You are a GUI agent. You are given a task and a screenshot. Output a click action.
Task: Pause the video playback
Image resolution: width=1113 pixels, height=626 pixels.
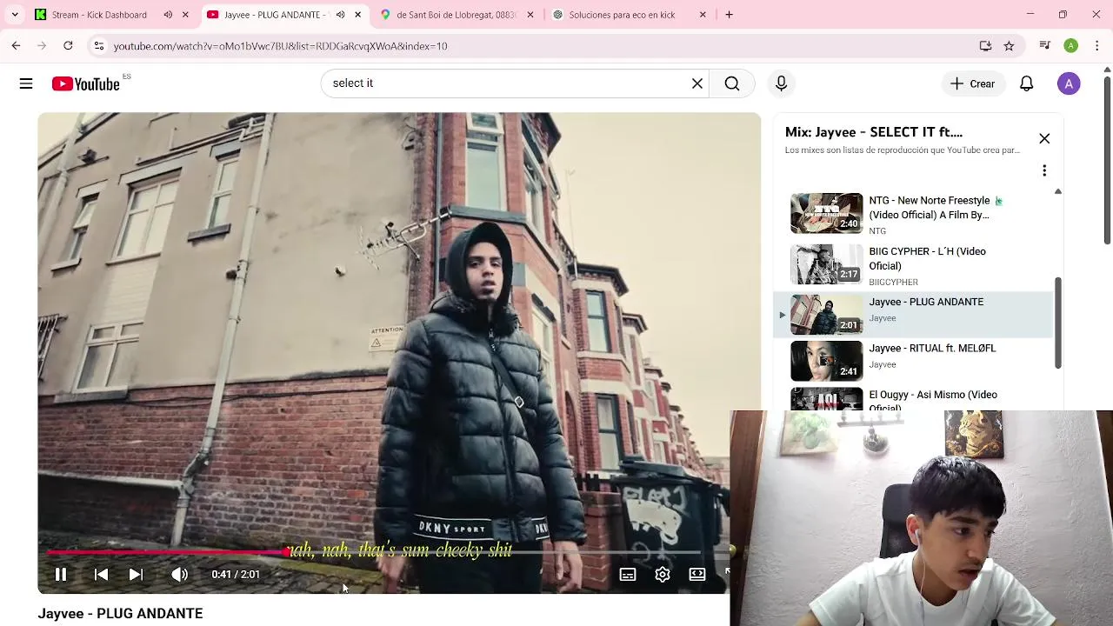point(61,575)
